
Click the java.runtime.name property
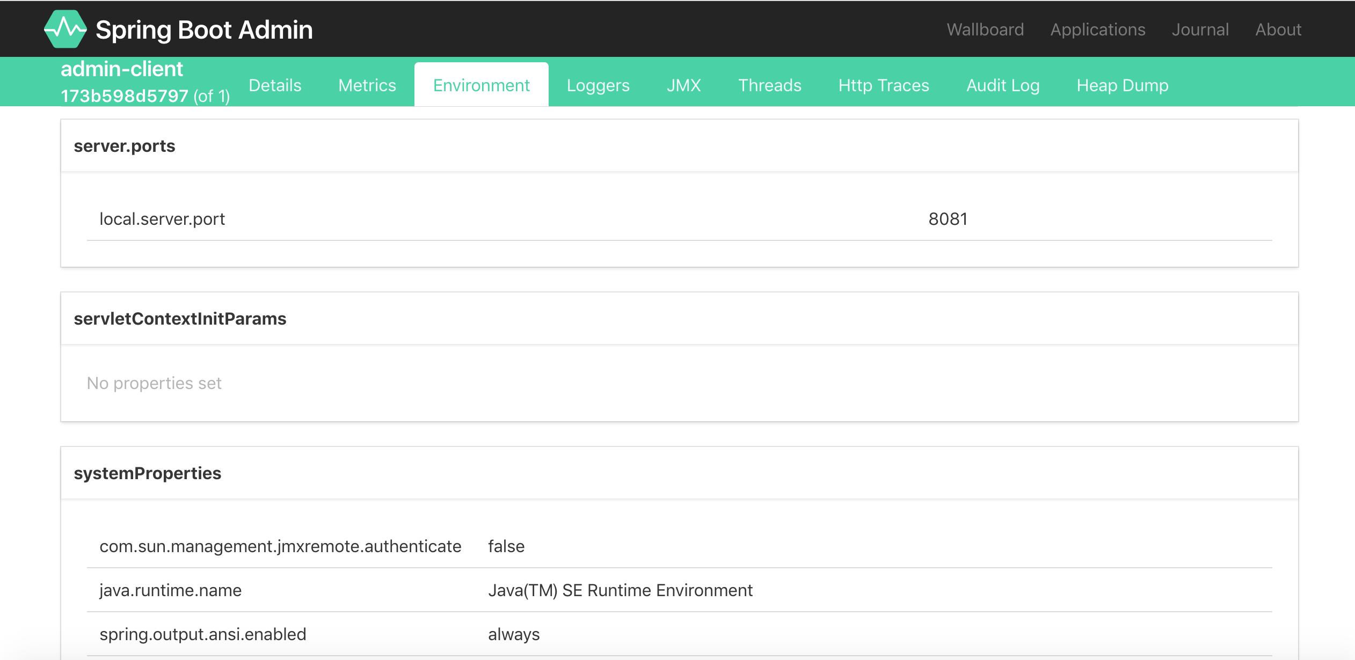coord(171,590)
